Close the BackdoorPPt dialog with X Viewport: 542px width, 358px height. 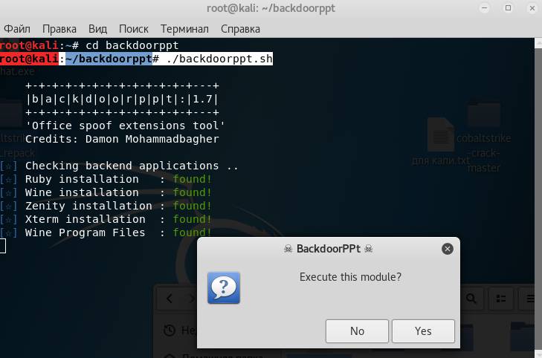(447, 249)
